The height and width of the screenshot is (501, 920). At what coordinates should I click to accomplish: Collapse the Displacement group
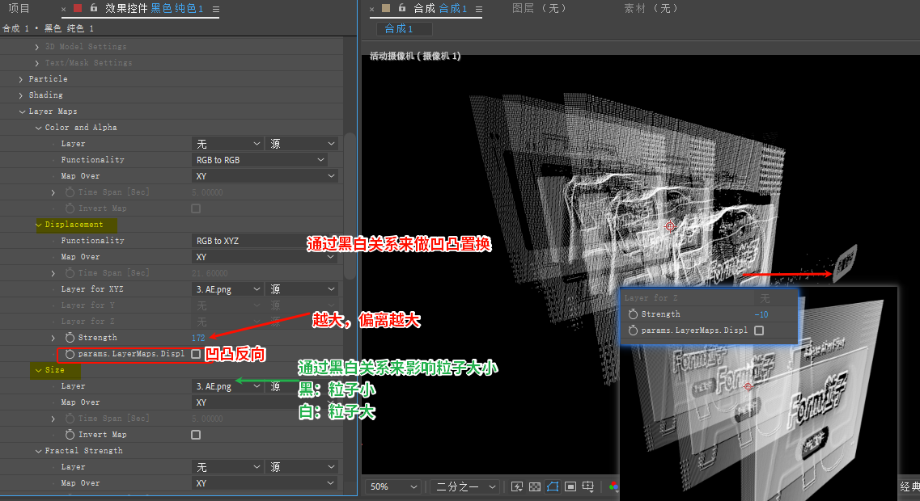tap(38, 225)
